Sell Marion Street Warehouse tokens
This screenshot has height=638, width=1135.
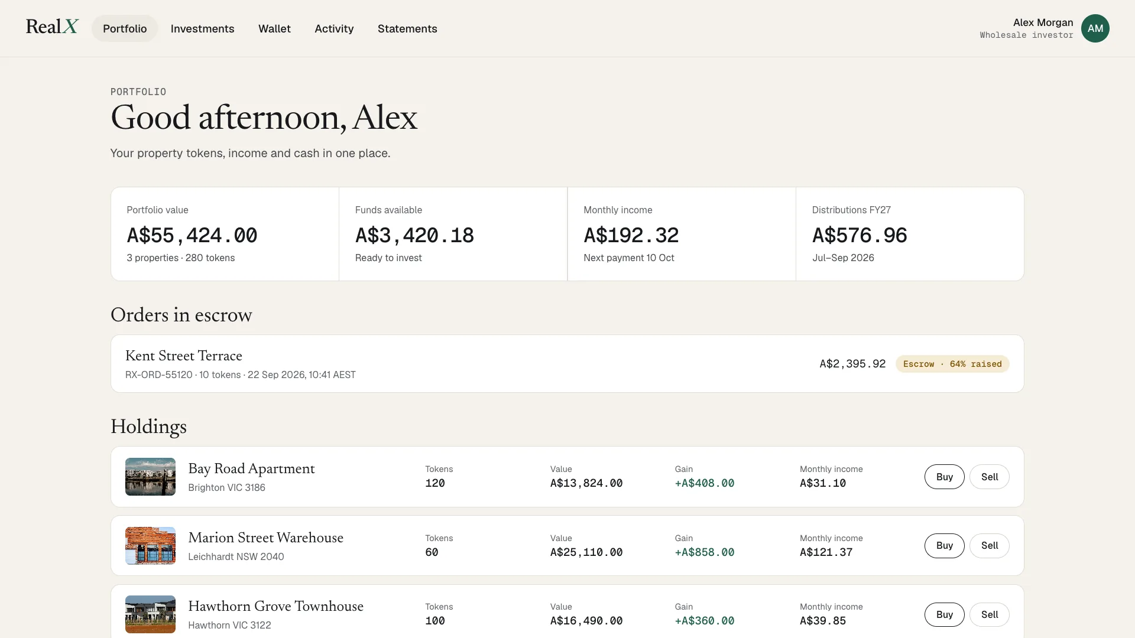[990, 545]
